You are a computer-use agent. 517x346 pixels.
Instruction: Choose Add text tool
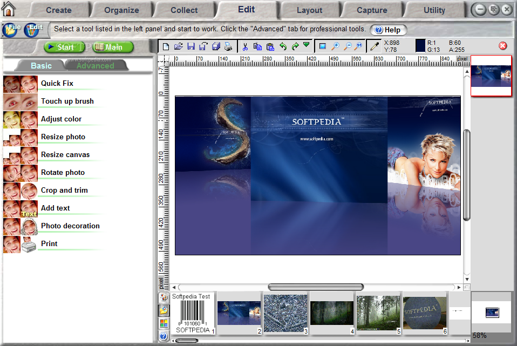pyautogui.click(x=55, y=208)
